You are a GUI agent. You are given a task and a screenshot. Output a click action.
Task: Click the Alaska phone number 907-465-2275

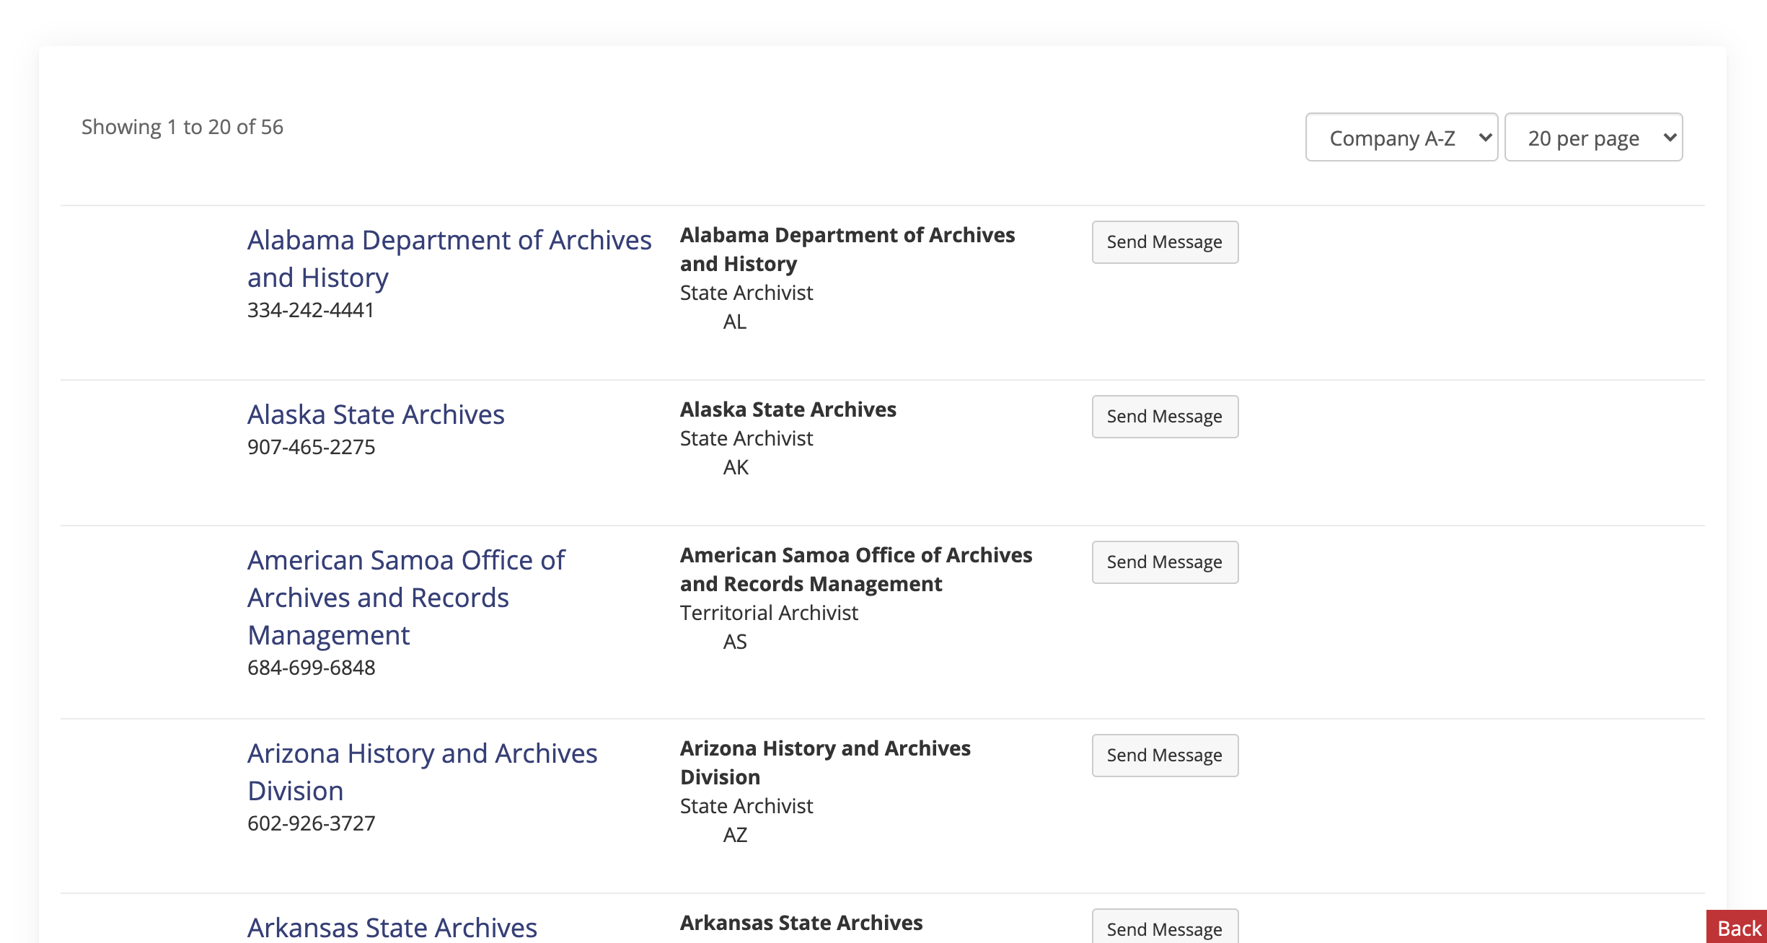pyautogui.click(x=311, y=447)
